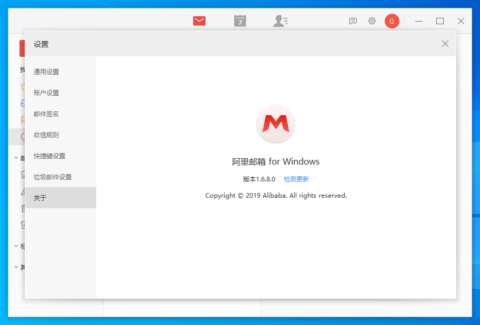Toggle the middle chevron in the background folder list
The image size is (480, 325).
(16, 246)
